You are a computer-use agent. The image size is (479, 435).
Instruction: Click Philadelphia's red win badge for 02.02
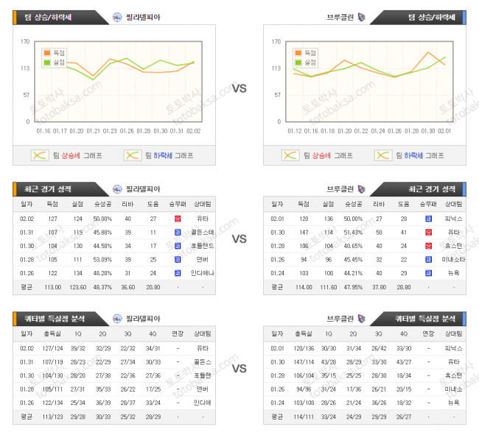click(178, 219)
